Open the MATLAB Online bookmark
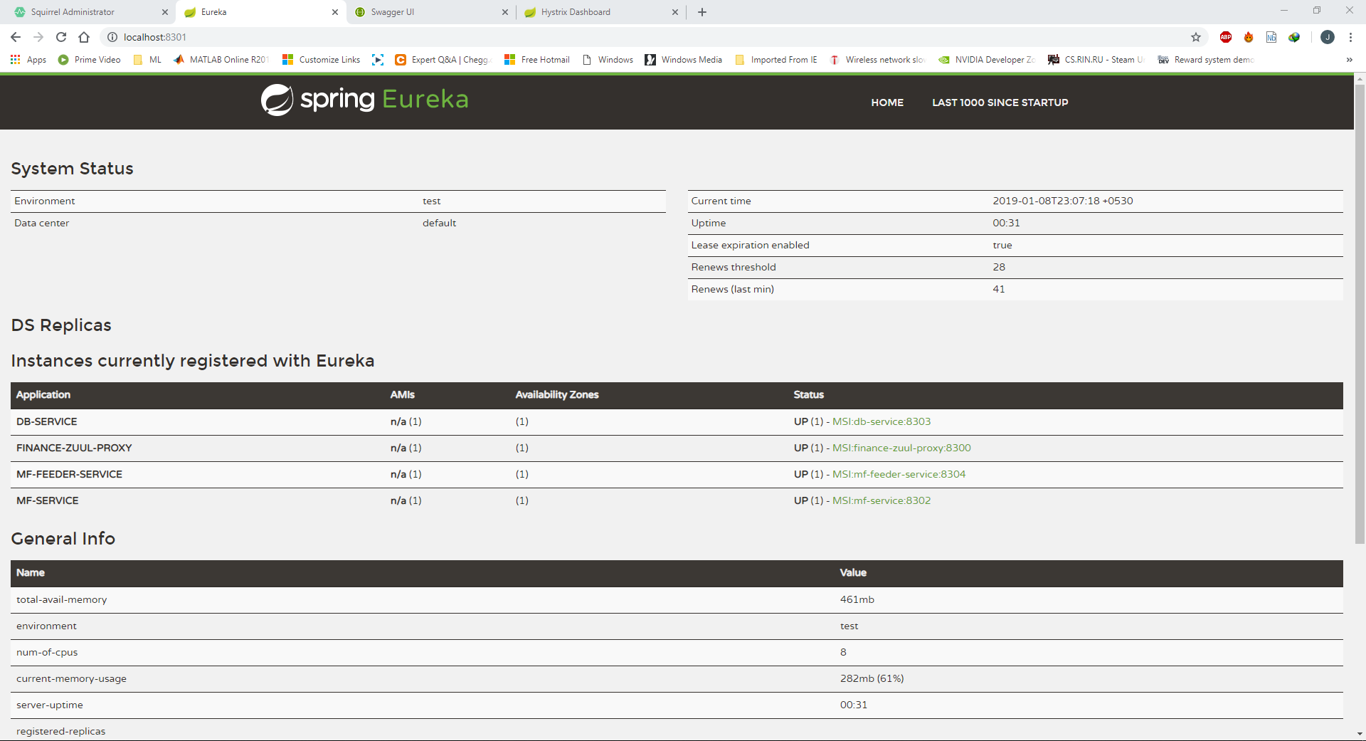Image resolution: width=1366 pixels, height=741 pixels. click(x=221, y=60)
